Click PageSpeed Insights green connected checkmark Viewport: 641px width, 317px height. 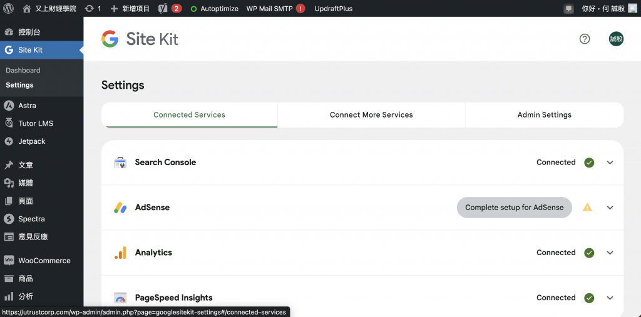coord(589,298)
